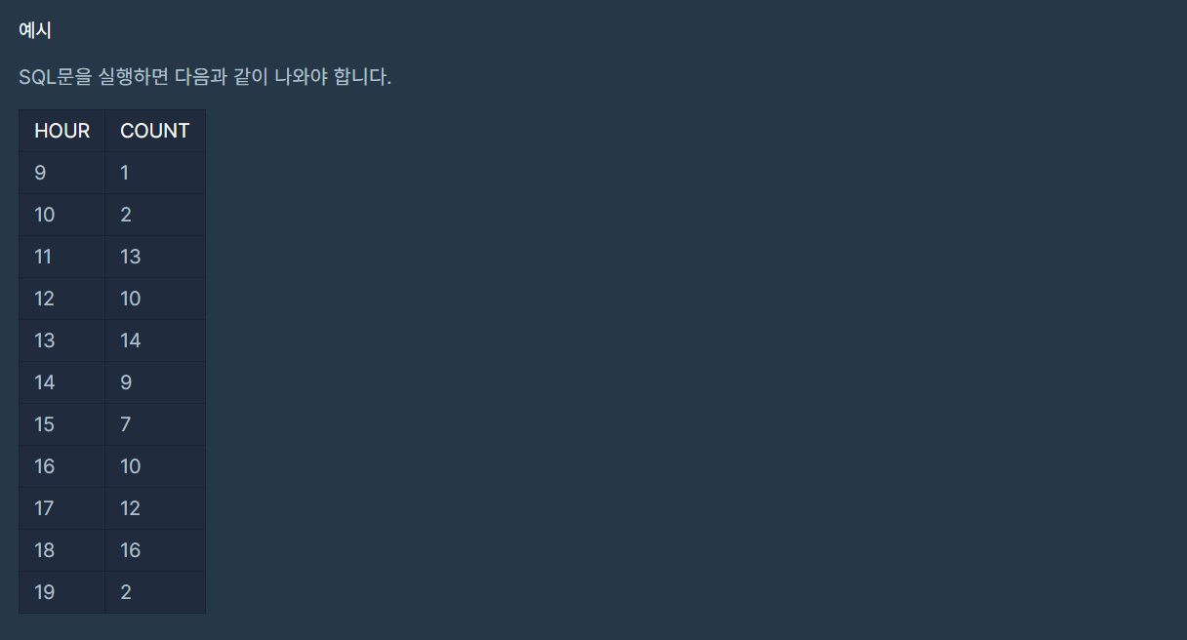Select the hour 19 cell
Image resolution: width=1187 pixels, height=640 pixels.
pos(61,592)
